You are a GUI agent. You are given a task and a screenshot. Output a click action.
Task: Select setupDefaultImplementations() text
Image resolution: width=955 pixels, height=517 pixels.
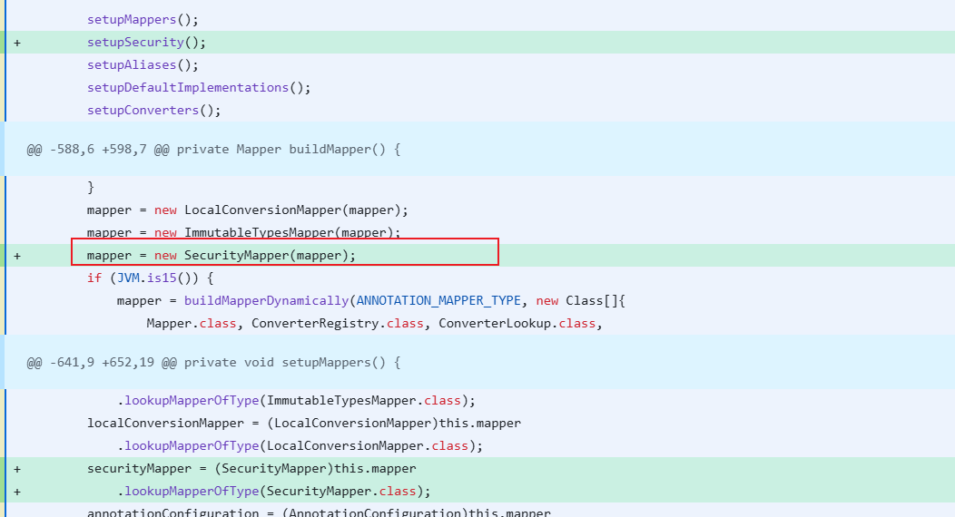click(199, 88)
